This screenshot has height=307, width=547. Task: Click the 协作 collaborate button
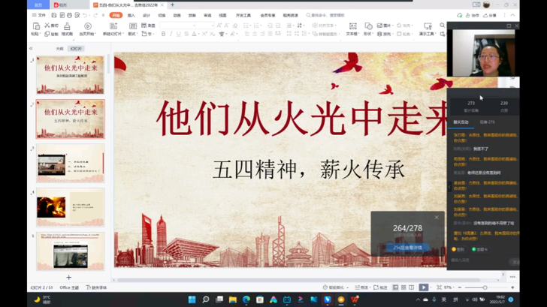click(473, 15)
